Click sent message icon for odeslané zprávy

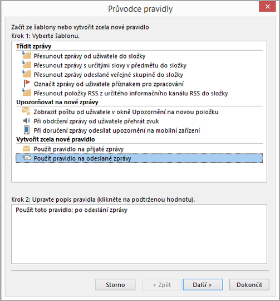click(x=27, y=158)
